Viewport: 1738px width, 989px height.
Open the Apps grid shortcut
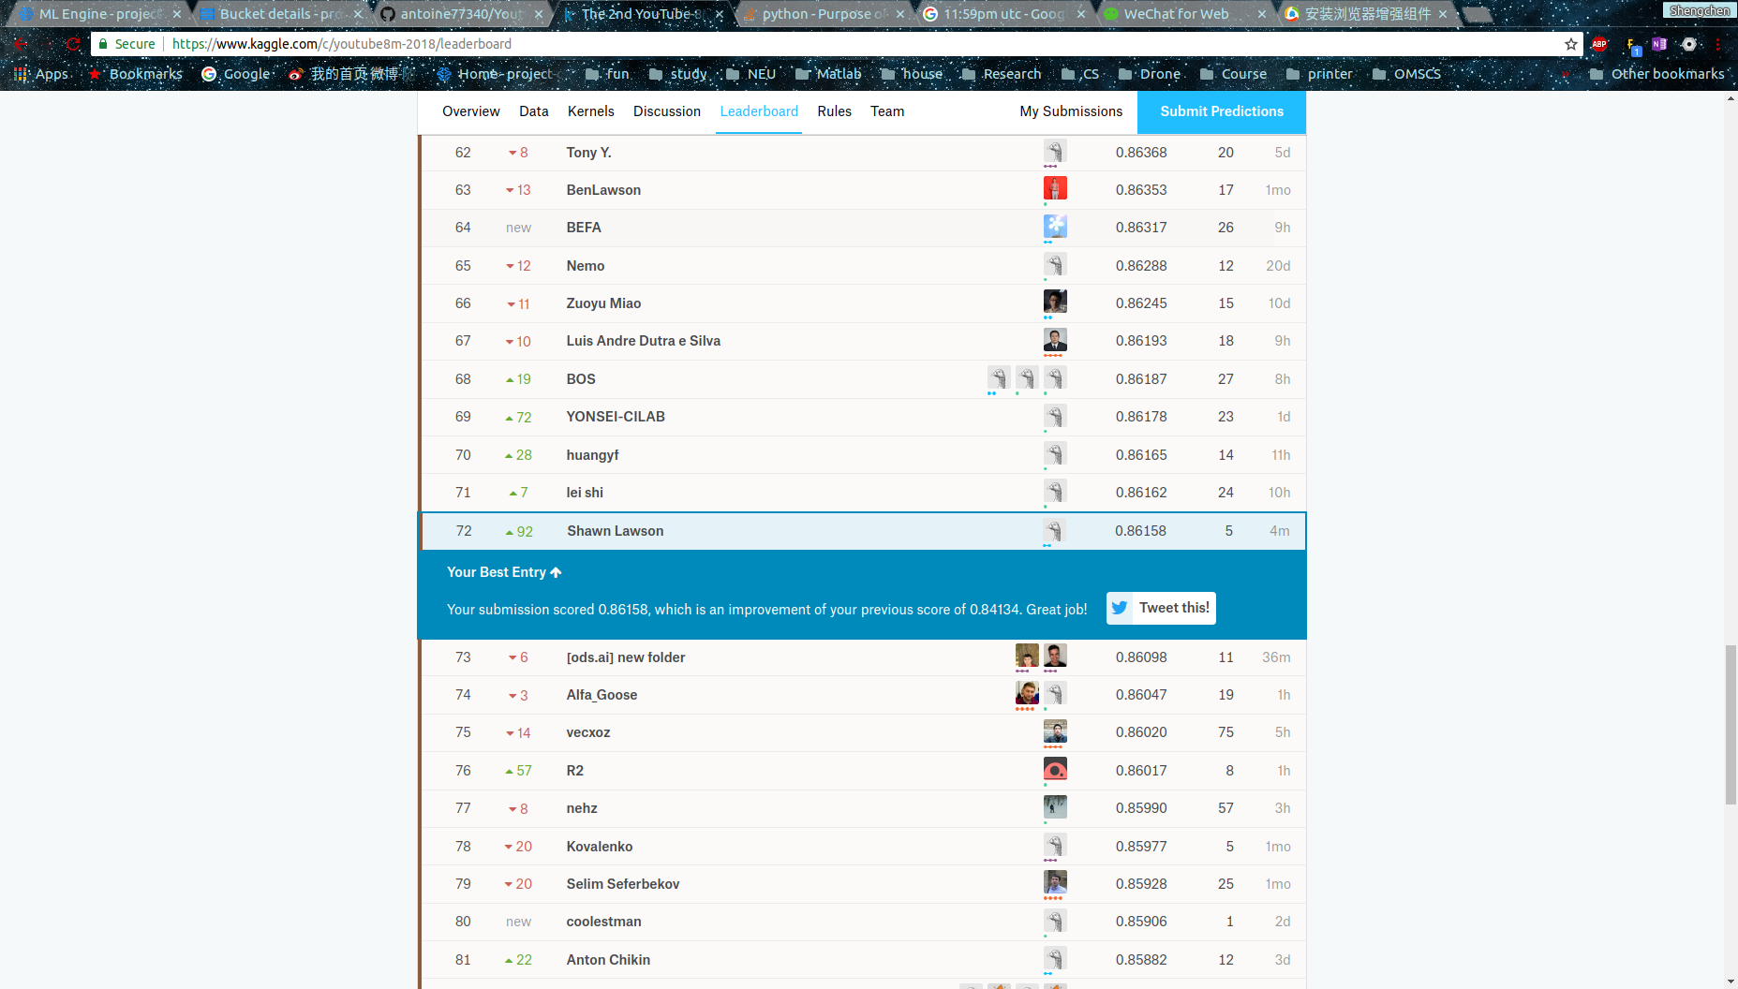pyautogui.click(x=41, y=74)
